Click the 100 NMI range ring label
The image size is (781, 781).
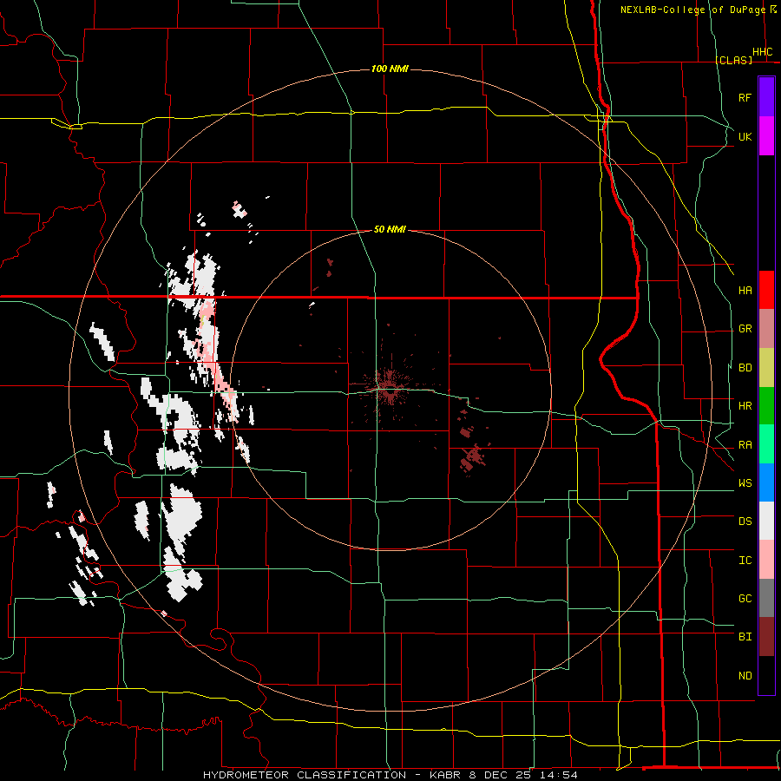[390, 69]
